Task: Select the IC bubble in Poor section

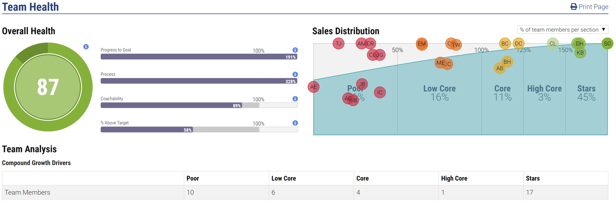Action: pyautogui.click(x=380, y=93)
